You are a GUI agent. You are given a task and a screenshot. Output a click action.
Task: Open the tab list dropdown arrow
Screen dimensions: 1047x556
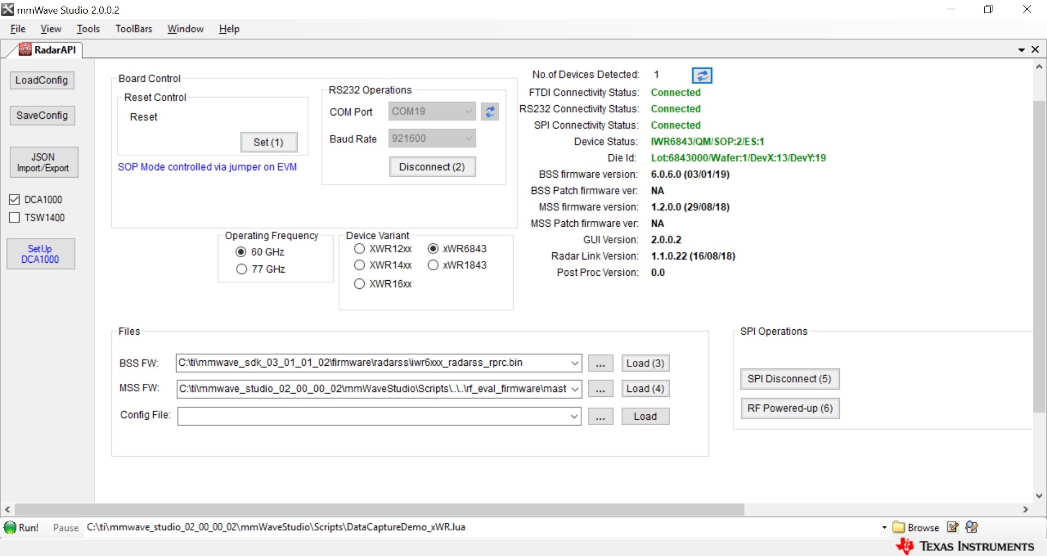click(x=1021, y=50)
